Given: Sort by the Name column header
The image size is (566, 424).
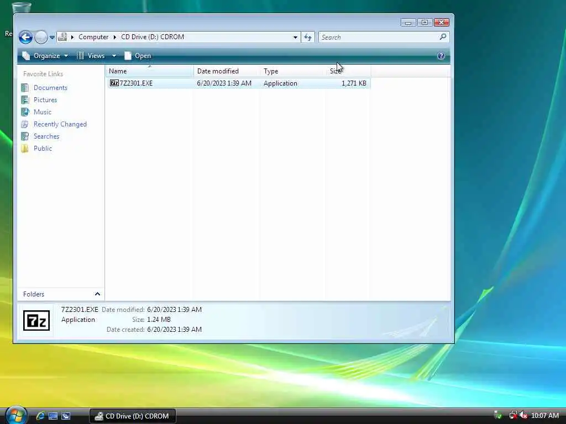Looking at the screenshot, I should click(149, 71).
